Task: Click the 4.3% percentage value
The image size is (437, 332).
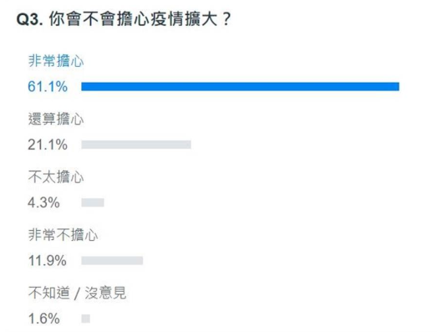Action: (x=43, y=202)
